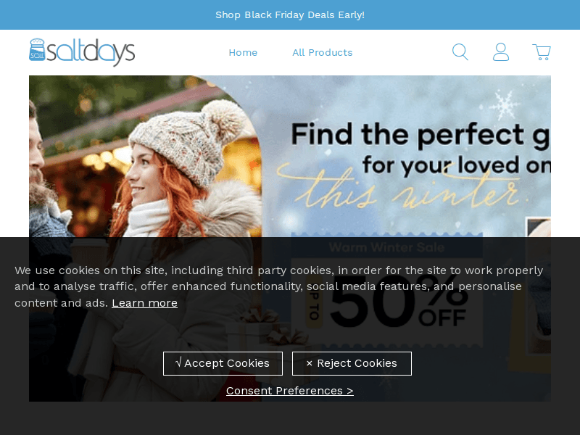This screenshot has height=435, width=580.
Task: Click the Shop Black Friday Deals Early banner
Action: click(x=290, y=14)
